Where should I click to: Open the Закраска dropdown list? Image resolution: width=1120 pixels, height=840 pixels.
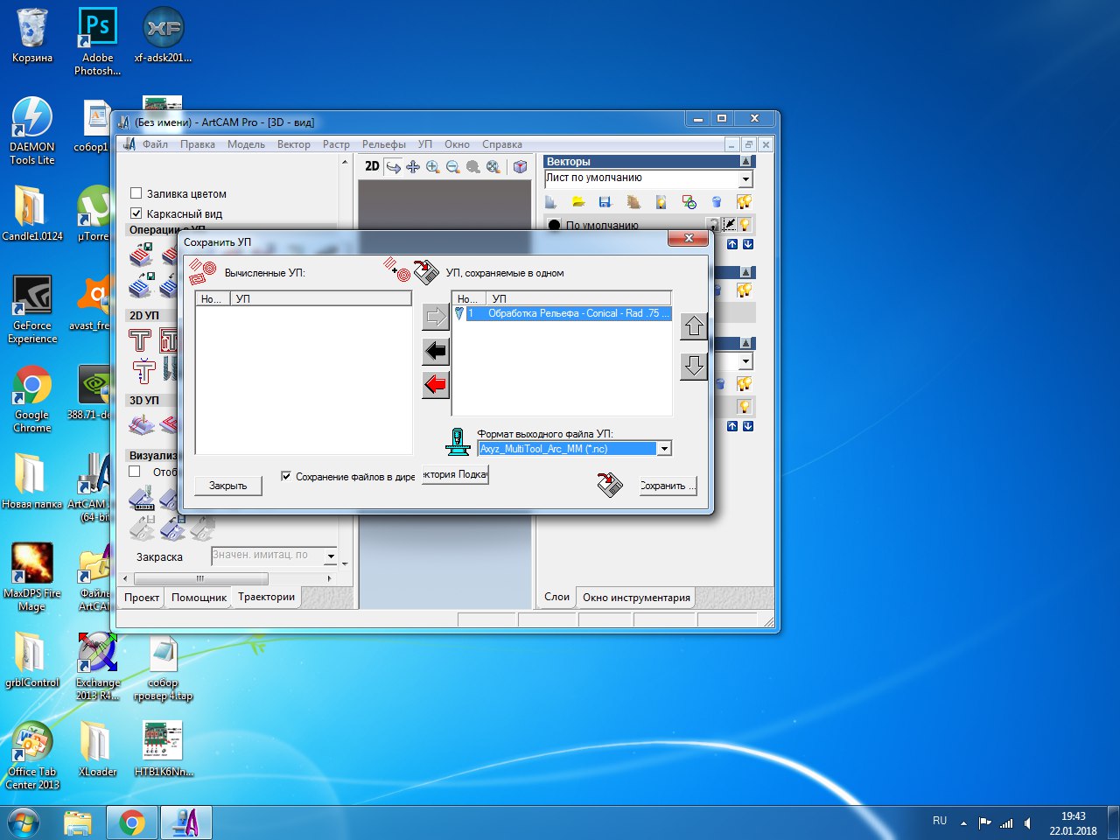[x=331, y=556]
